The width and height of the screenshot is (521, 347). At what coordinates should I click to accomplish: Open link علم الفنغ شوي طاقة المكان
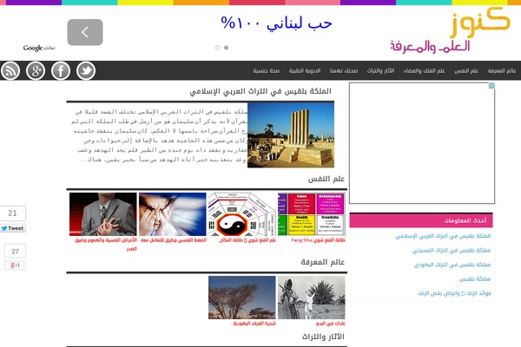(x=247, y=240)
